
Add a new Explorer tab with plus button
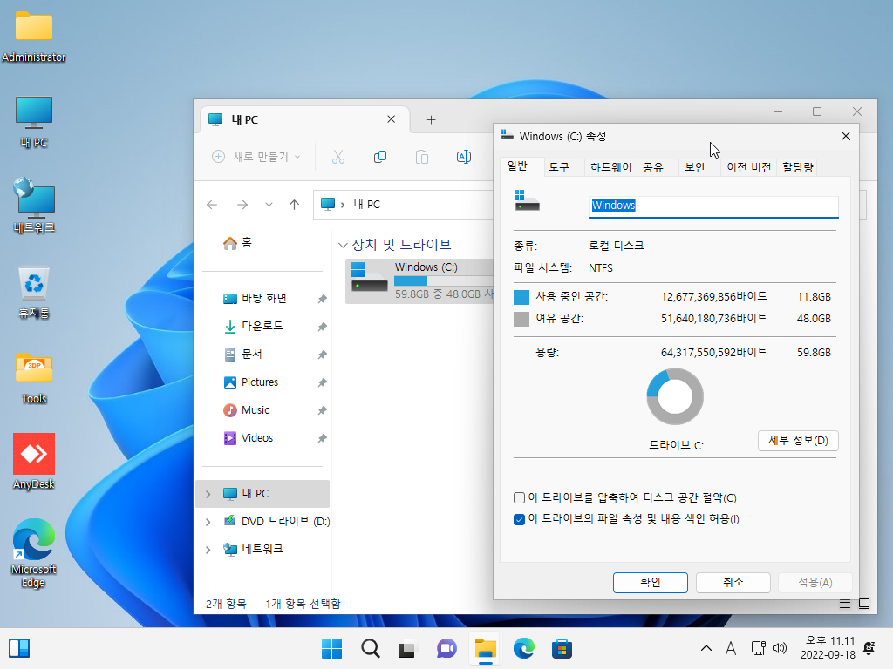coord(431,120)
